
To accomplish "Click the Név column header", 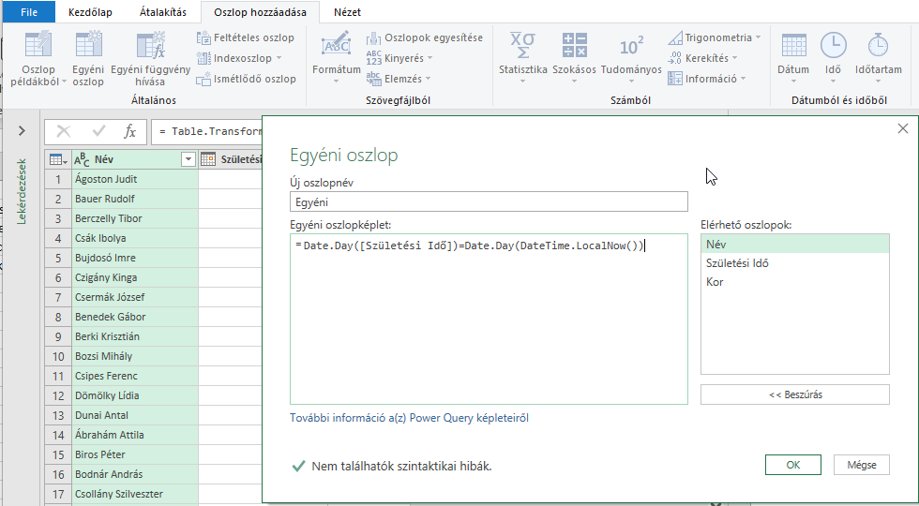I will pyautogui.click(x=135, y=159).
